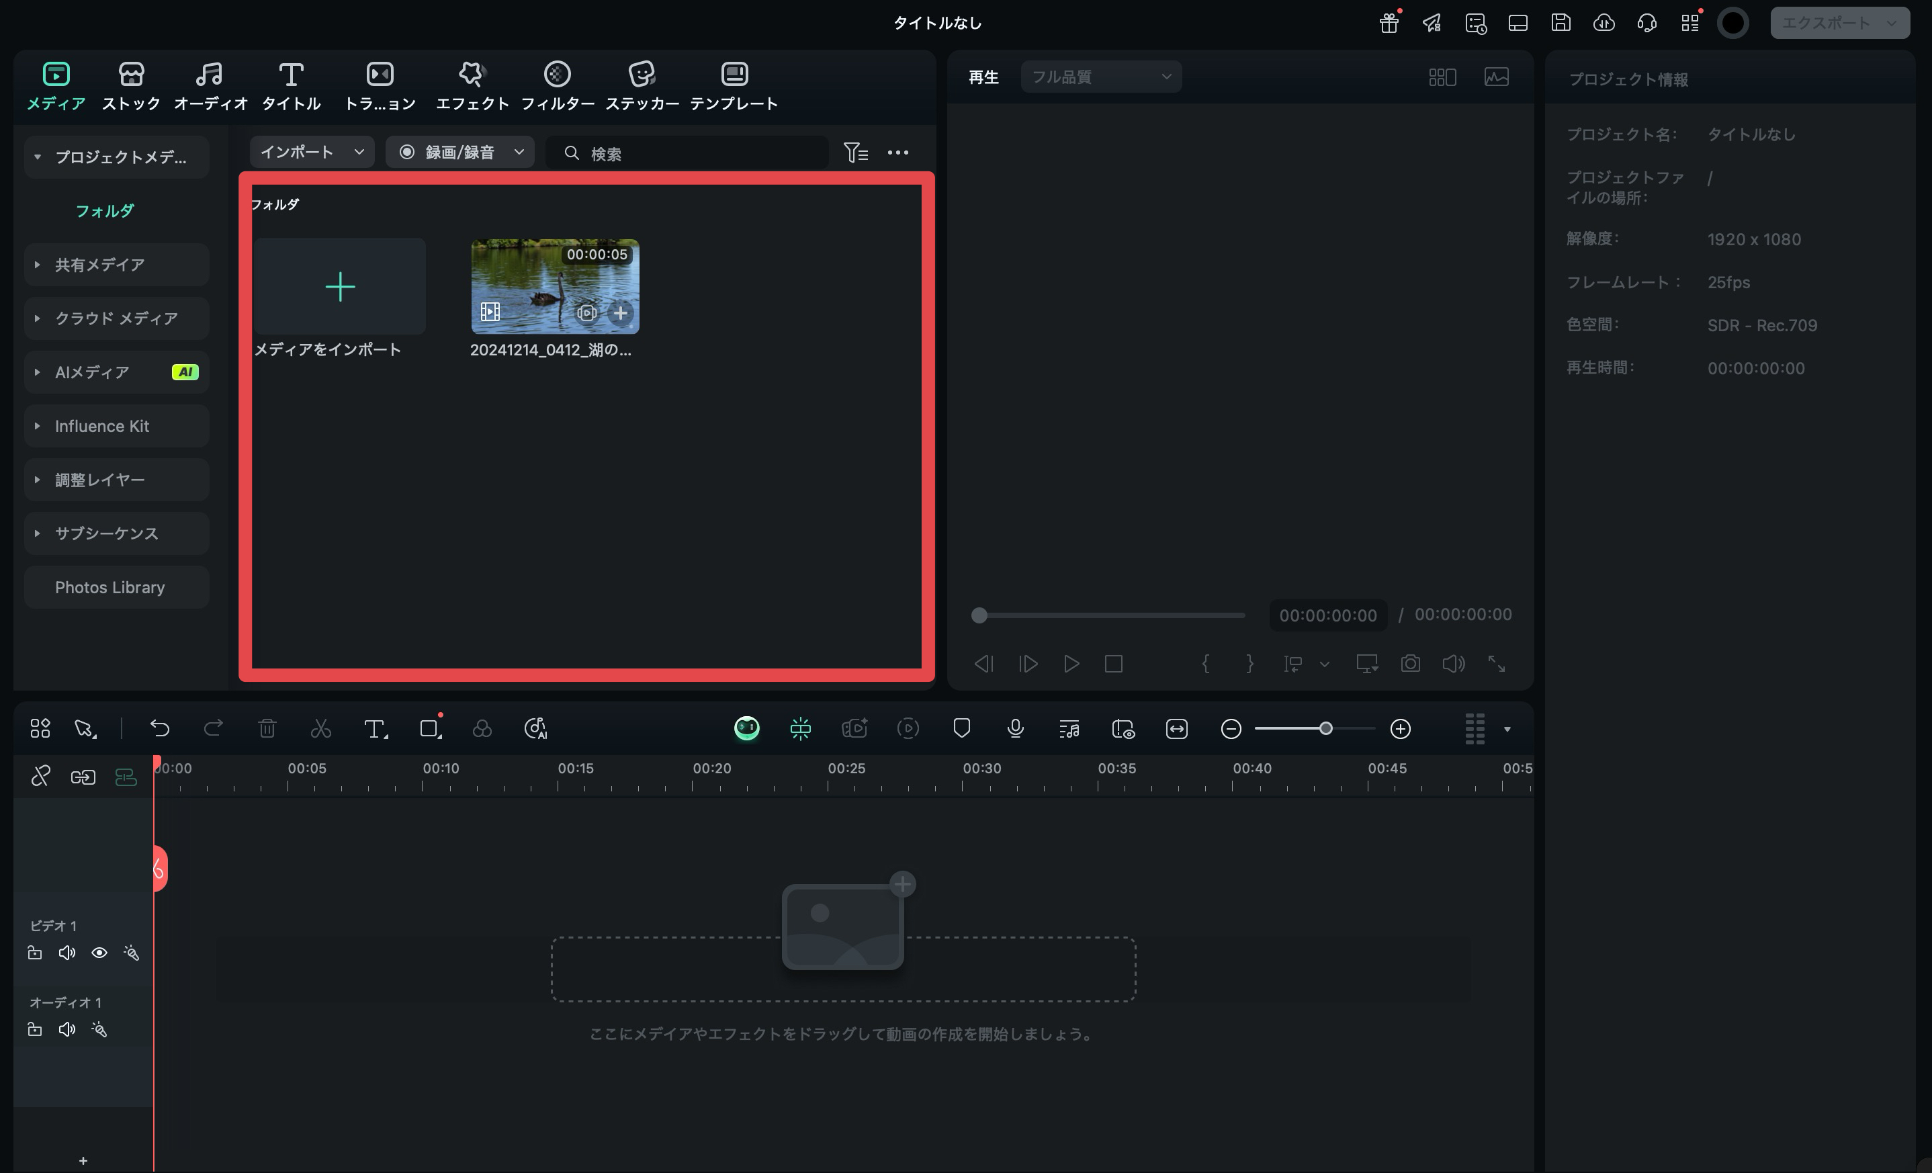1932x1173 pixels.
Task: Select the swan lake video thumbnail
Action: coord(555,286)
